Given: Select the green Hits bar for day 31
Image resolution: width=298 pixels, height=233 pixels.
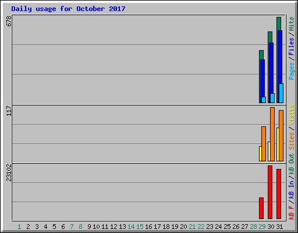Looking at the screenshot, I should coord(279,24).
